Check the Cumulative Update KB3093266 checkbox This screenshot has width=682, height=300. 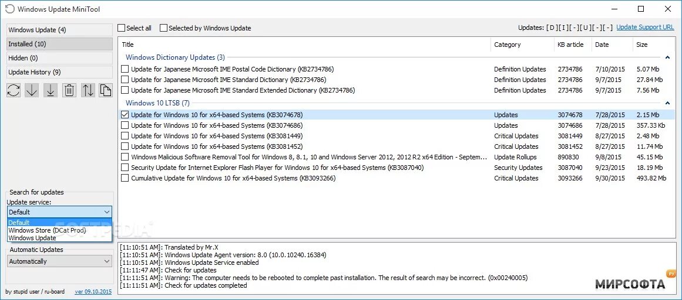click(125, 178)
